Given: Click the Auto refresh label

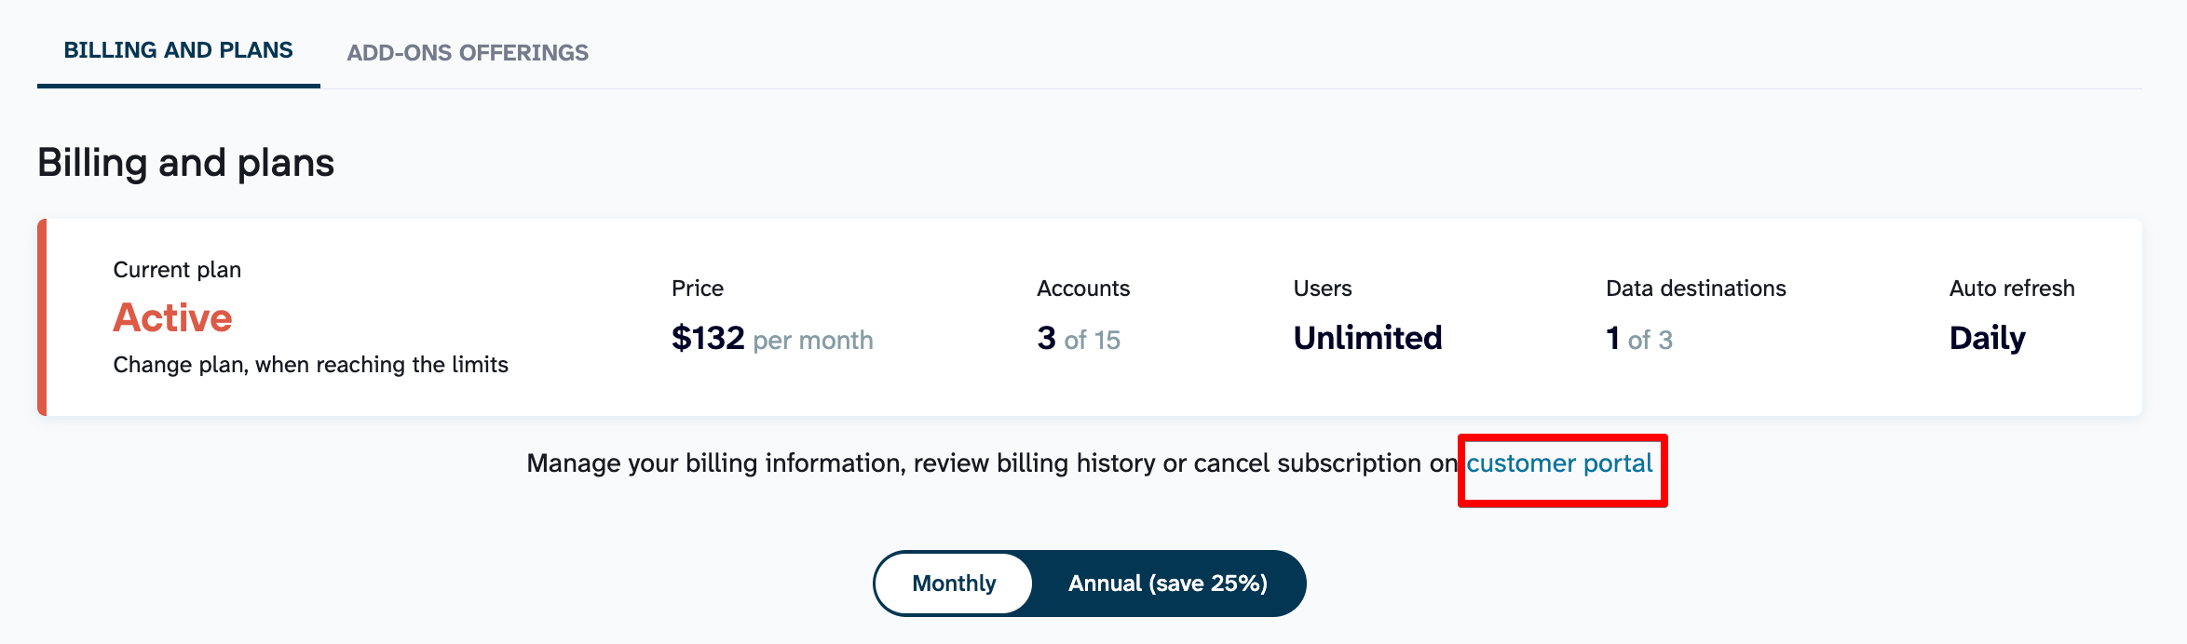Looking at the screenshot, I should pos(2011,288).
